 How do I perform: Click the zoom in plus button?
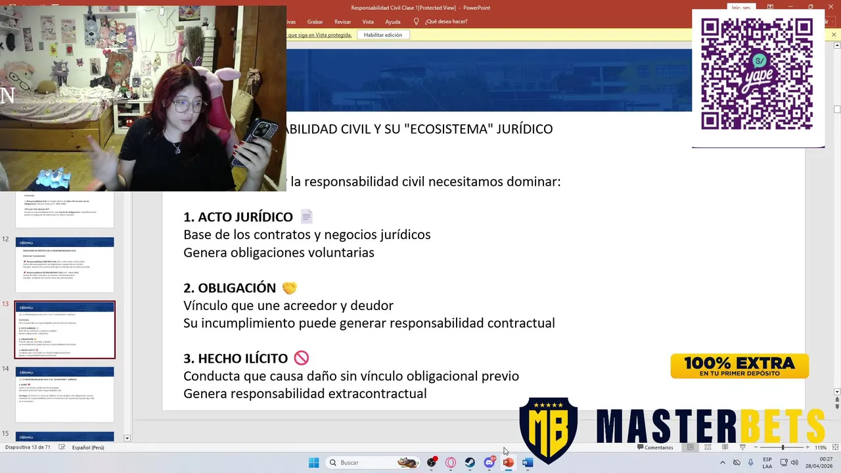click(x=808, y=447)
